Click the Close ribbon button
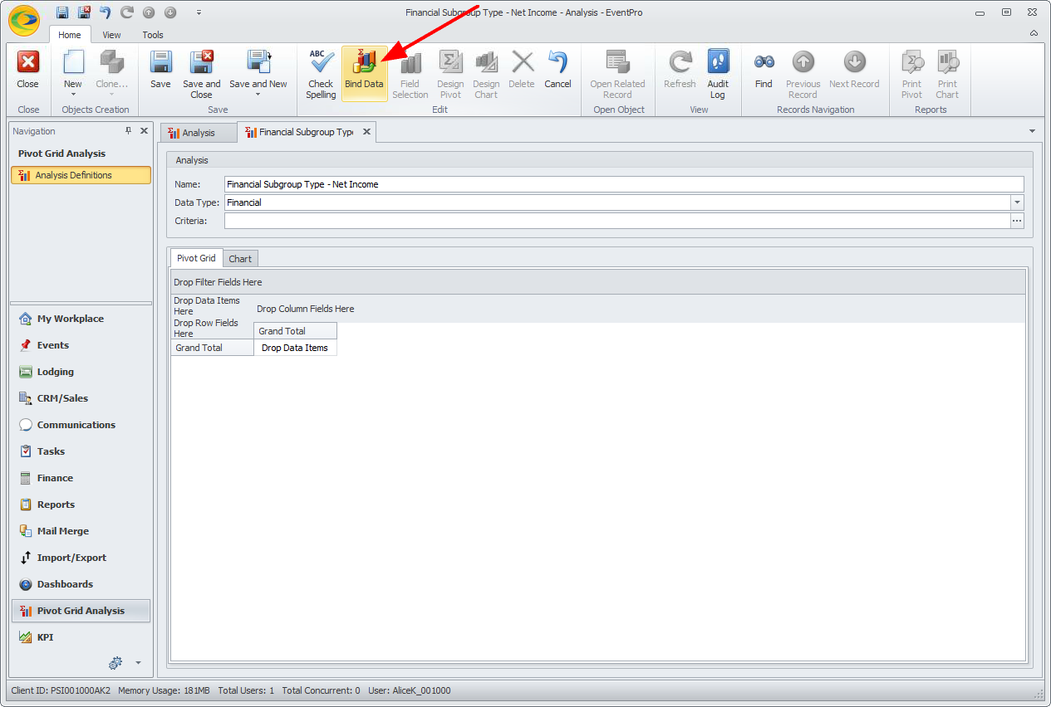Image resolution: width=1051 pixels, height=707 pixels. pyautogui.click(x=28, y=70)
